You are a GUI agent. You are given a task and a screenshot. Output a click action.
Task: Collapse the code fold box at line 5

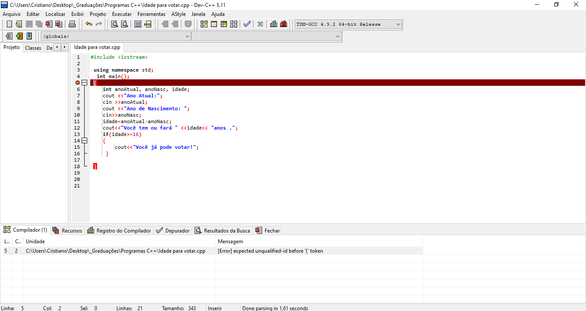(84, 82)
